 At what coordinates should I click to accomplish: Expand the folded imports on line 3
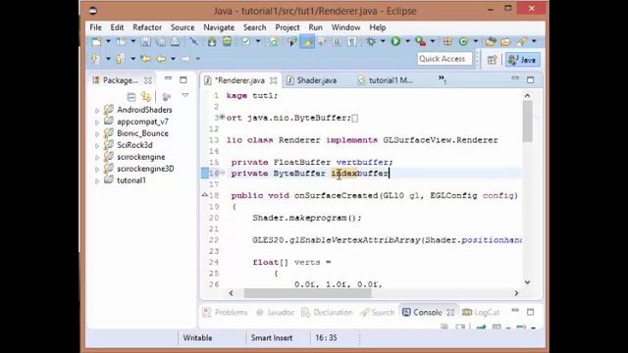tap(222, 117)
